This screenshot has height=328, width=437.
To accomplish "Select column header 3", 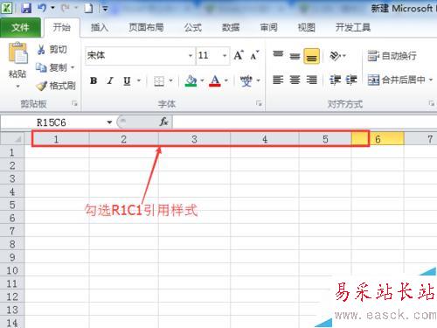I will (194, 139).
